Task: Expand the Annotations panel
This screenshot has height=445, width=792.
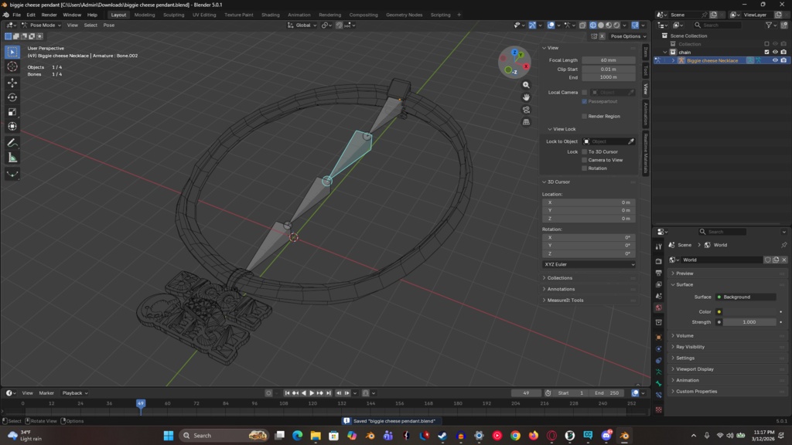Action: coord(561,289)
